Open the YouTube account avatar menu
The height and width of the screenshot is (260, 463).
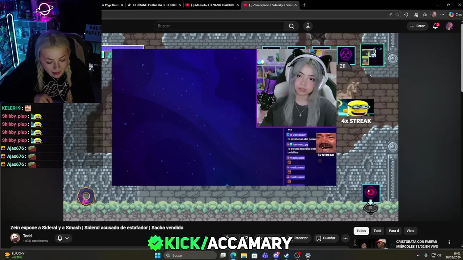point(449,26)
